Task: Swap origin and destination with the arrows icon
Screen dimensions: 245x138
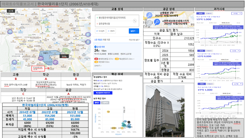Action: [x=135, y=21]
